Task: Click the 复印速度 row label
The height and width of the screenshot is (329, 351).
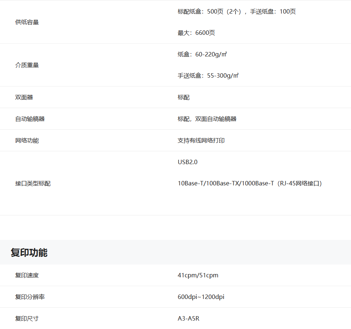Action: [x=27, y=276]
